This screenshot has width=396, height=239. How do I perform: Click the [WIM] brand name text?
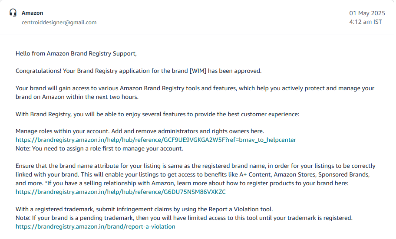[x=198, y=71]
